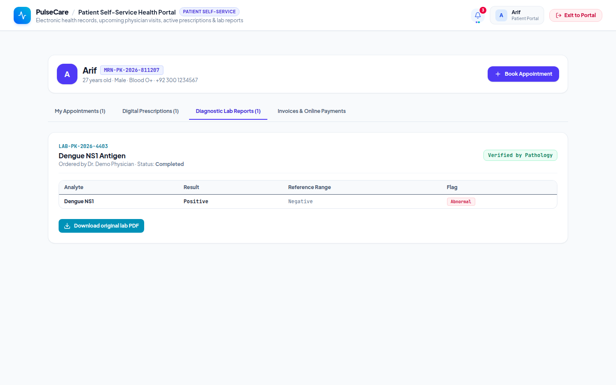This screenshot has width=616, height=385.
Task: Click the Abnormal flag label
Action: (461, 201)
